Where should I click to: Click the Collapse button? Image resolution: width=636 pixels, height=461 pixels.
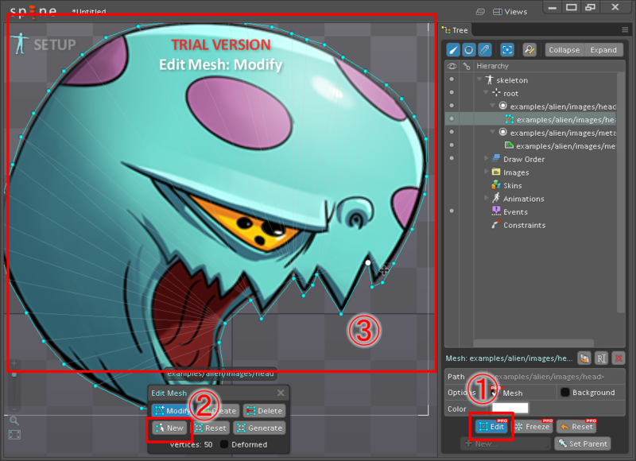coord(564,50)
